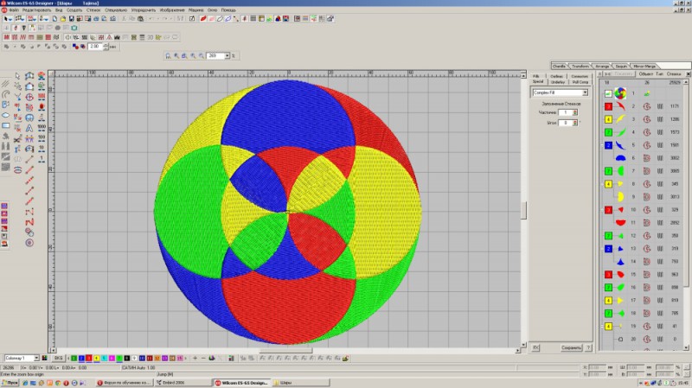The image size is (692, 388).
Task: Click the letter A lettering tool
Action: (x=29, y=128)
